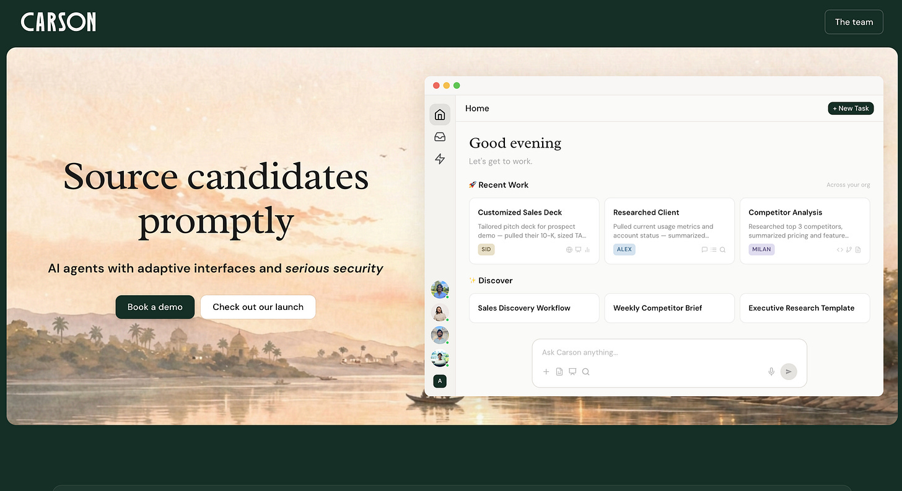Viewport: 902px width, 491px height.
Task: Click the presentation icon on Customized Sales Deck
Action: coord(578,250)
